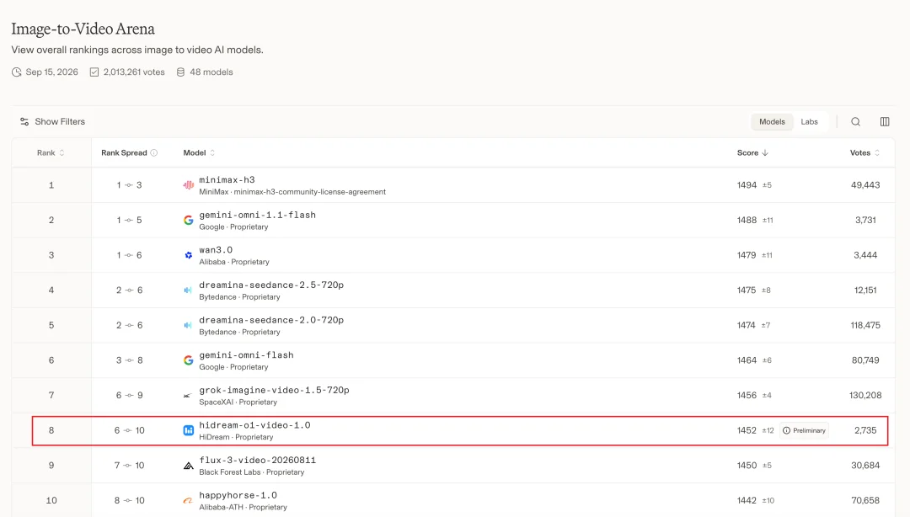Click the votes value 118,475
Viewport: 910px width, 517px height.
(x=864, y=326)
